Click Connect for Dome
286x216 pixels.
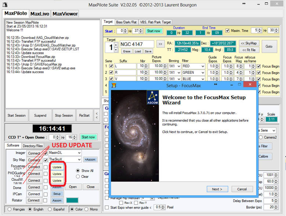tap(34, 187)
